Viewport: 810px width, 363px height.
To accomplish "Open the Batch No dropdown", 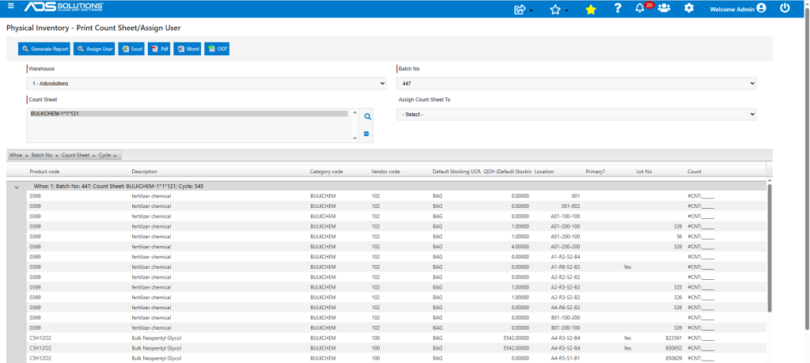I will click(x=576, y=83).
